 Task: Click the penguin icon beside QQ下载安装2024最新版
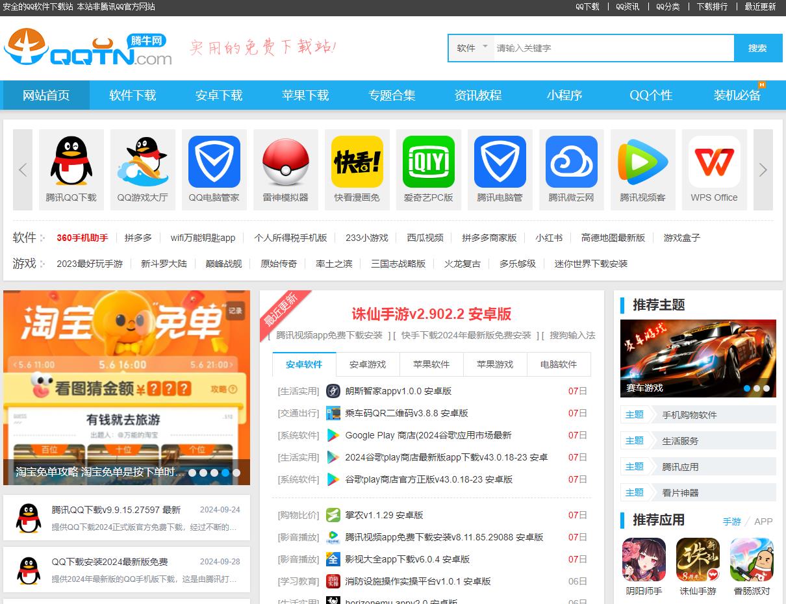29,570
